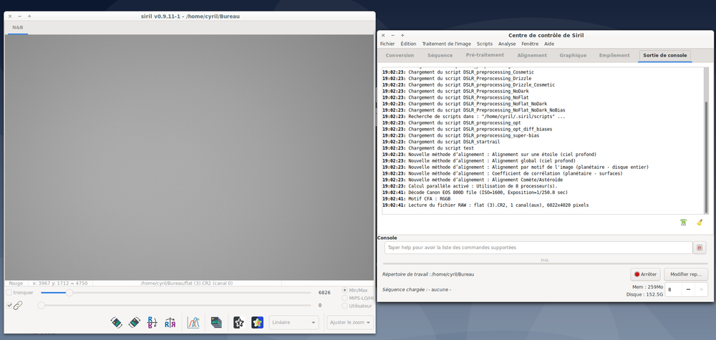This screenshot has height=340, width=716.
Task: Open the Aide menu
Action: 549,44
